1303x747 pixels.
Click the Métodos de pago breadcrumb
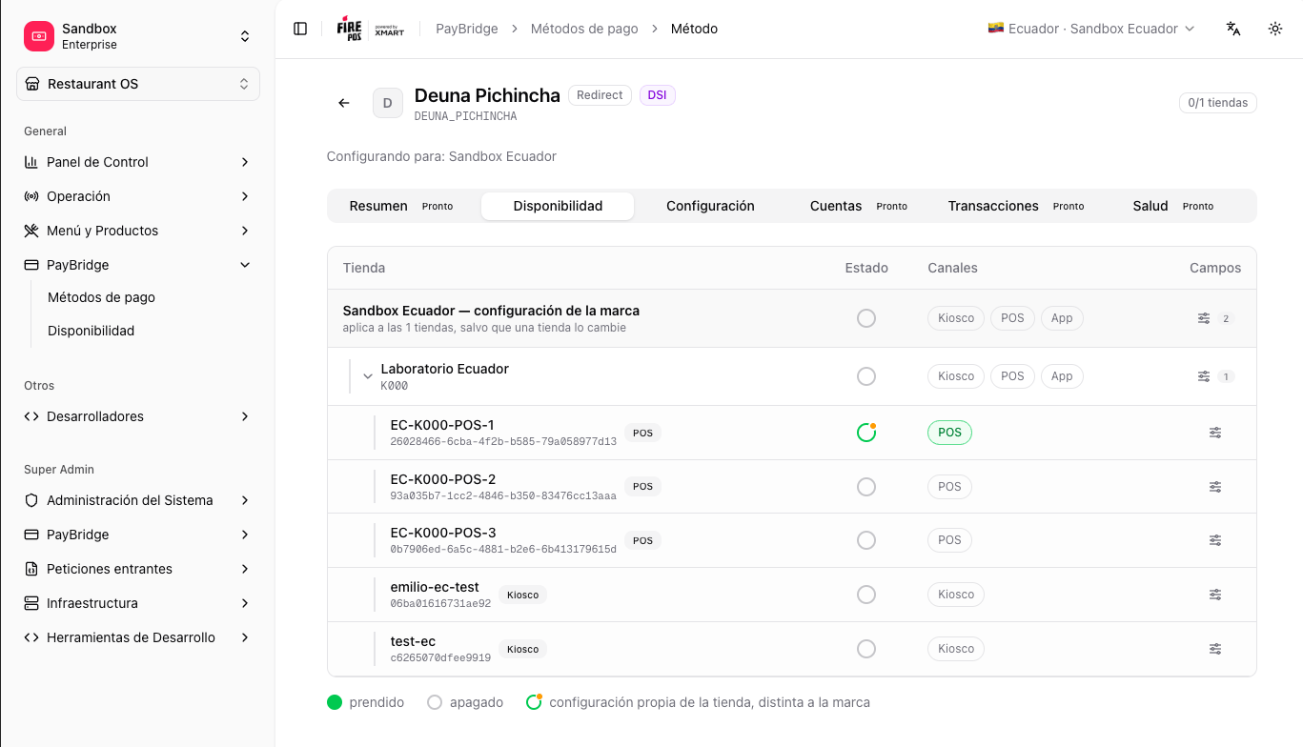pos(584,29)
